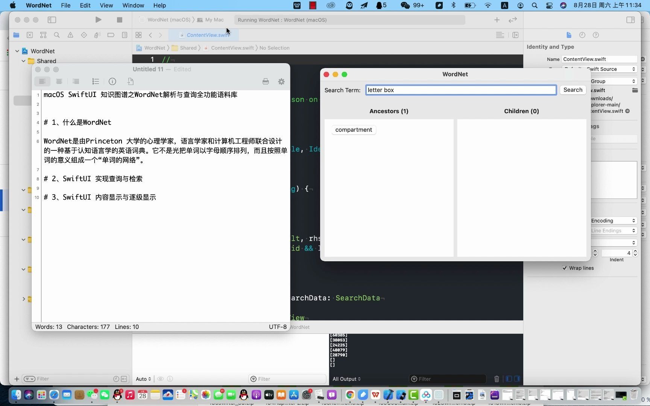Image resolution: width=650 pixels, height=406 pixels.
Task: Open TextEdit print dialog via printer icon
Action: tap(266, 82)
